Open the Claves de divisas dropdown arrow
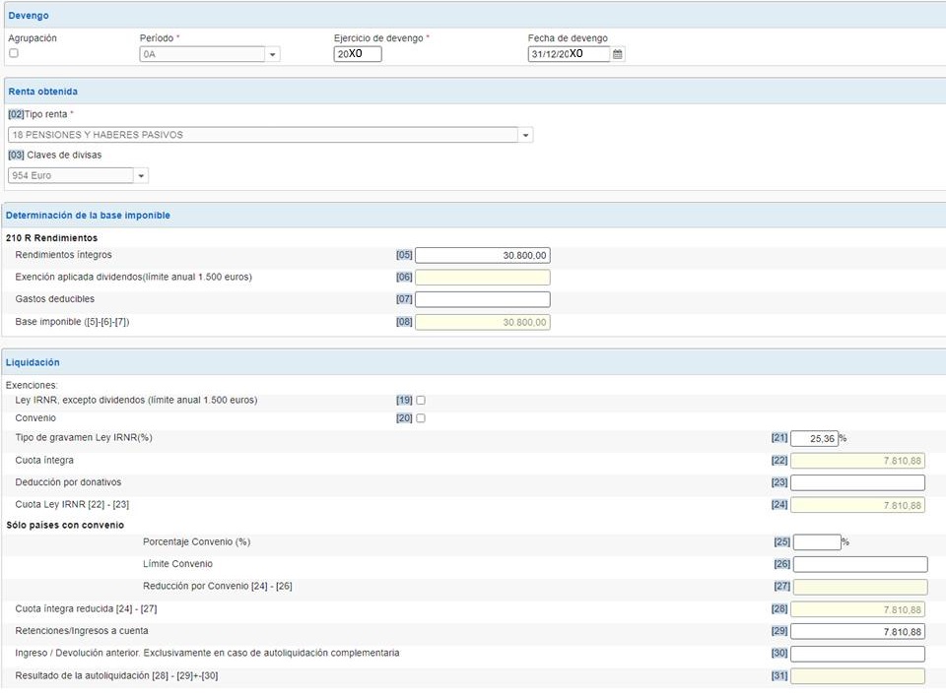Screen dimensions: 946x696 [x=141, y=176]
